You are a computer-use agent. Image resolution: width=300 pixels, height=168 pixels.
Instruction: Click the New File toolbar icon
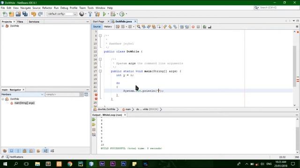5,14
